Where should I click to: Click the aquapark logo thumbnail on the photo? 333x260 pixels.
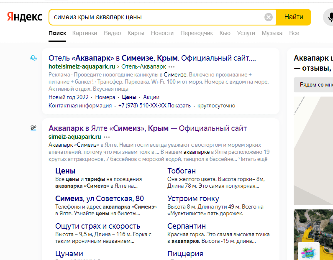[x=309, y=252]
